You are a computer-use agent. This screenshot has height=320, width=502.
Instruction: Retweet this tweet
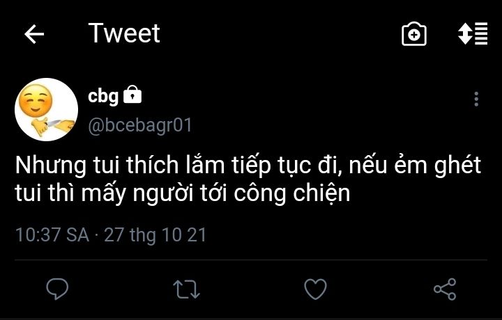point(186,288)
